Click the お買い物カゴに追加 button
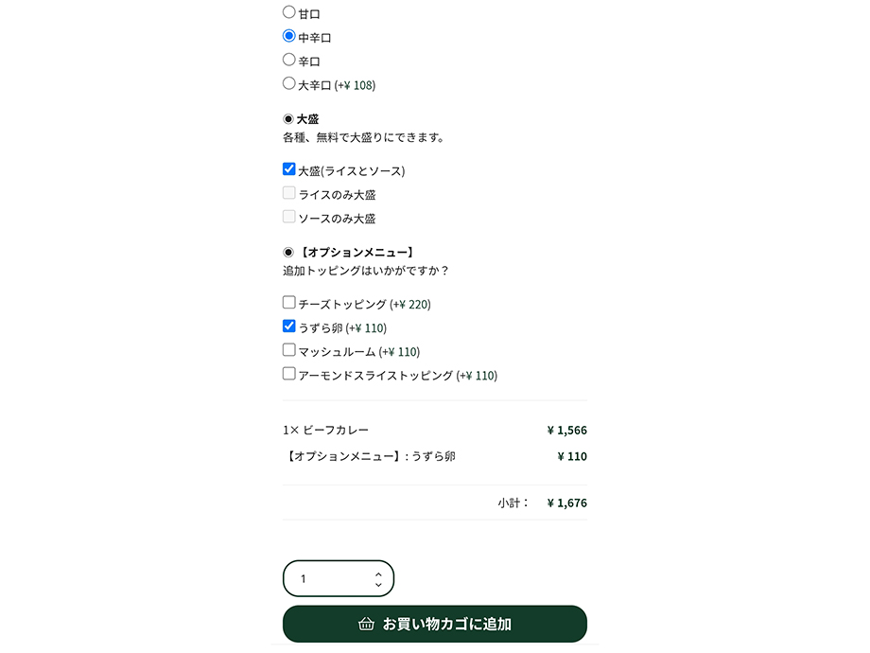The width and height of the screenshot is (870, 653). coord(434,624)
